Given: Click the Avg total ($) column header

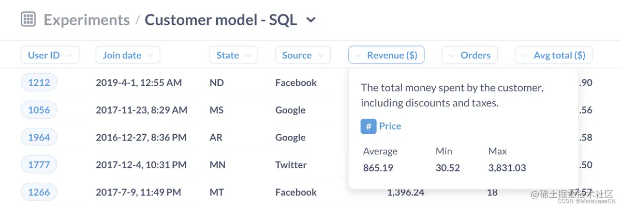Looking at the screenshot, I should pyautogui.click(x=553, y=55).
